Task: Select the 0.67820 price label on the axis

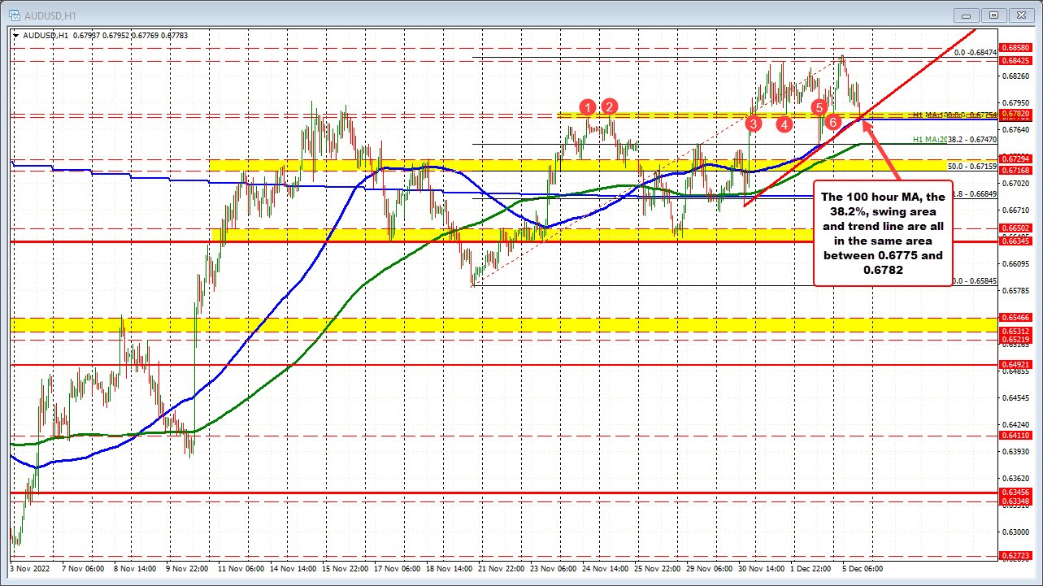Action: (x=1015, y=114)
